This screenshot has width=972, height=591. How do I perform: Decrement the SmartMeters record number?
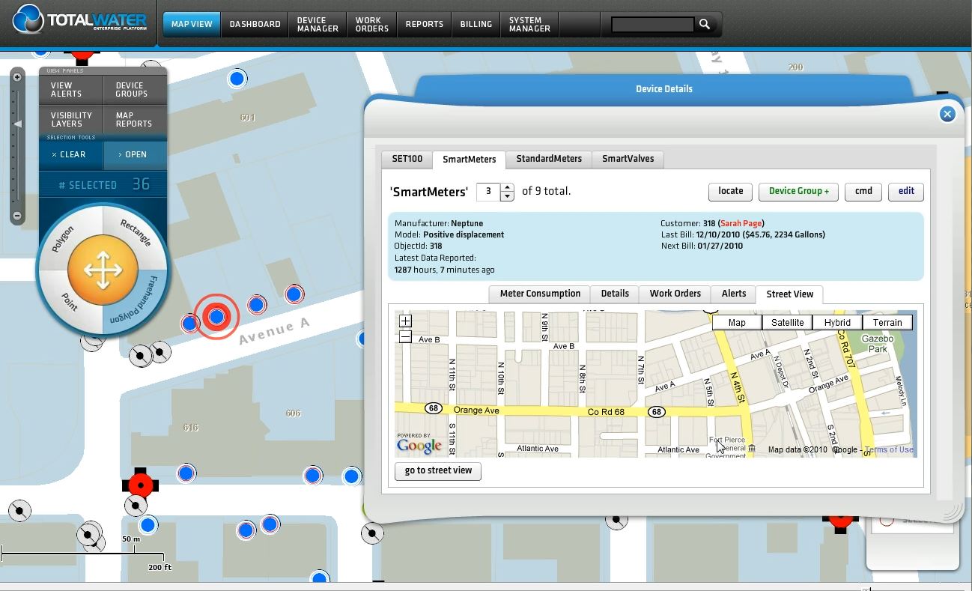[507, 196]
